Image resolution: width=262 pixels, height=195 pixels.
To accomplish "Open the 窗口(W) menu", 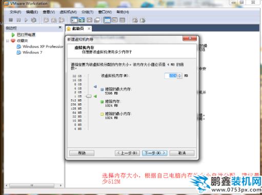I will pos(105,12).
